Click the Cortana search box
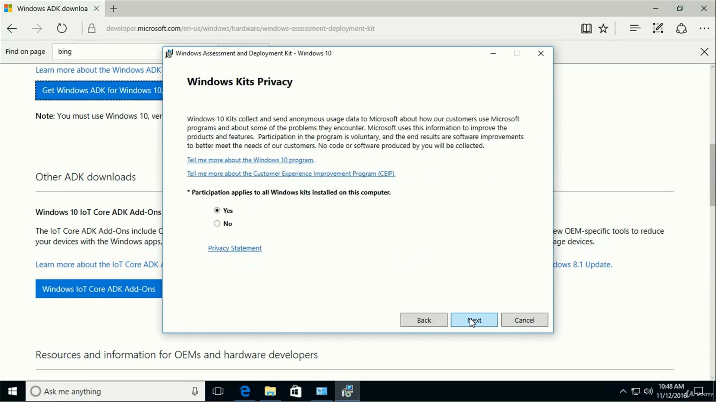716x402 pixels. [x=115, y=391]
